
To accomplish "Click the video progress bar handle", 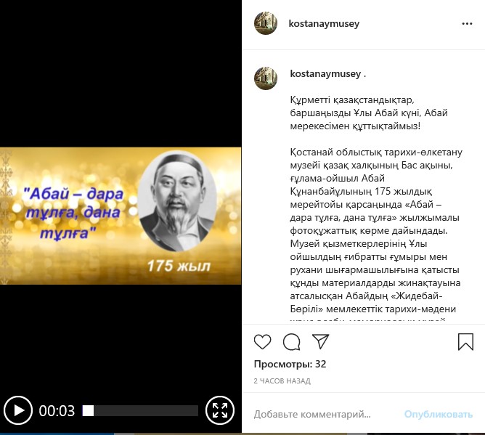I will point(88,410).
